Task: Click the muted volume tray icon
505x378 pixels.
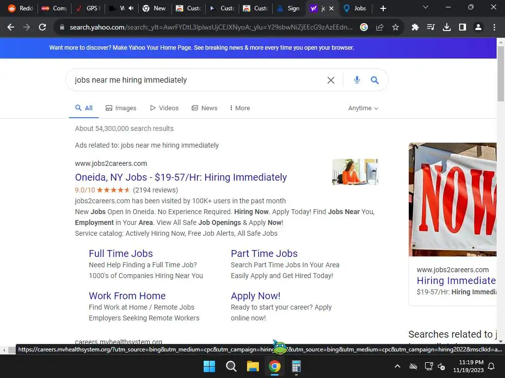Action: click(441, 366)
